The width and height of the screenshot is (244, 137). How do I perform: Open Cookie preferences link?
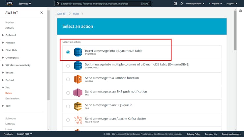pyautogui.click(x=231, y=134)
